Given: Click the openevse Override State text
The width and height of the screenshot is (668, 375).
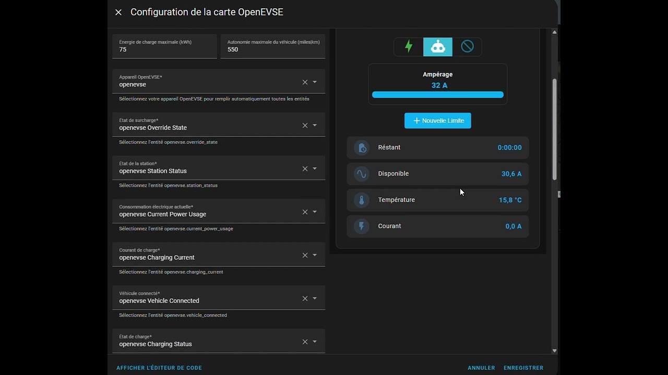Looking at the screenshot, I should point(153,128).
